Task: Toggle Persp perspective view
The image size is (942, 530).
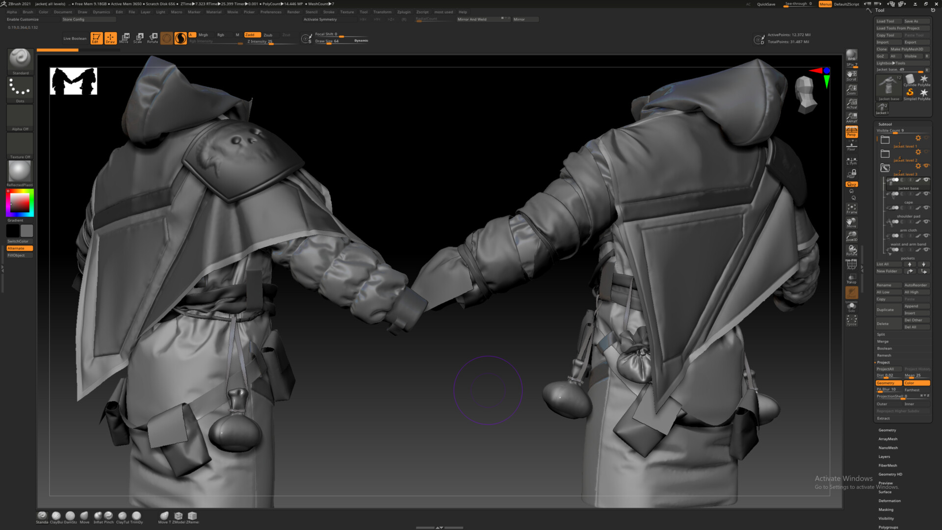Action: (x=852, y=132)
